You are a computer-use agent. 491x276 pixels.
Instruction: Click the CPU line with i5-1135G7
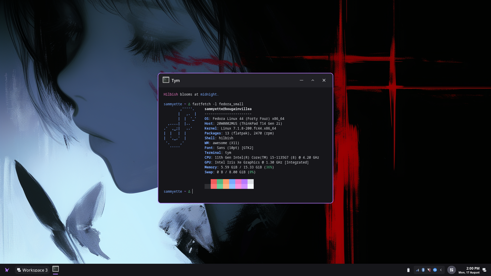[x=262, y=157]
